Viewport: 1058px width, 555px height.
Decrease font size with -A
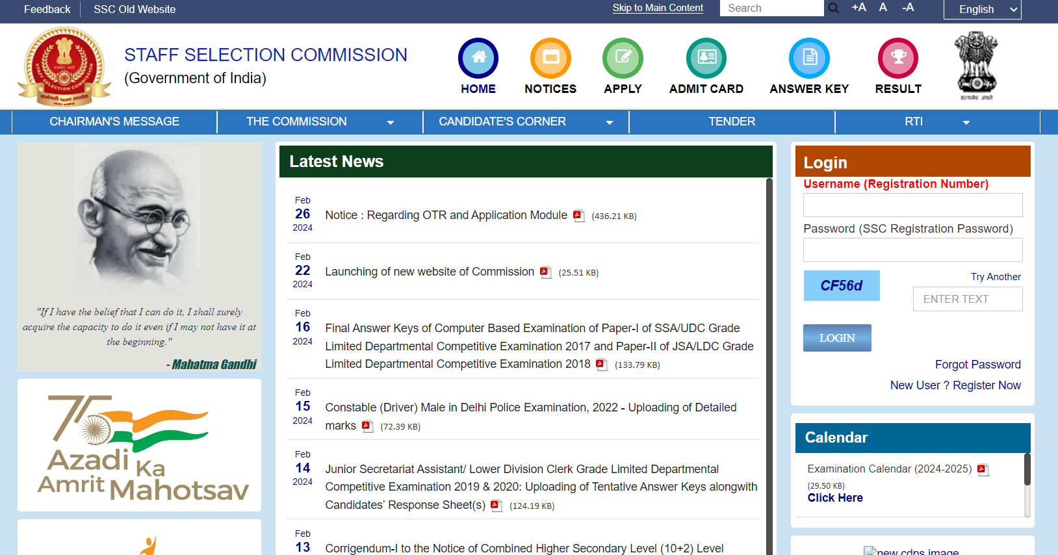click(908, 7)
